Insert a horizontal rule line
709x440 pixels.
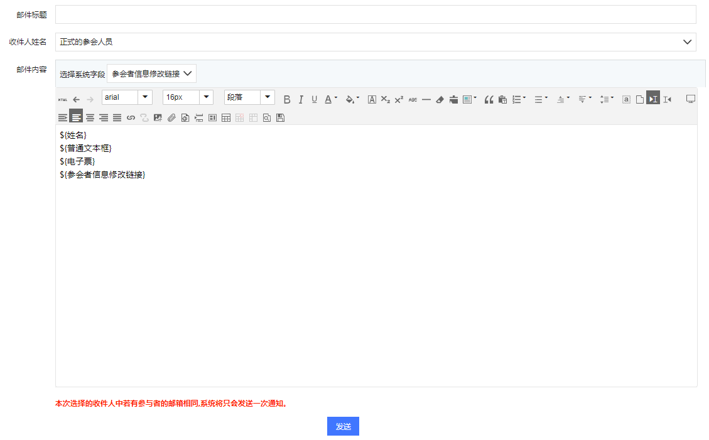coord(426,99)
